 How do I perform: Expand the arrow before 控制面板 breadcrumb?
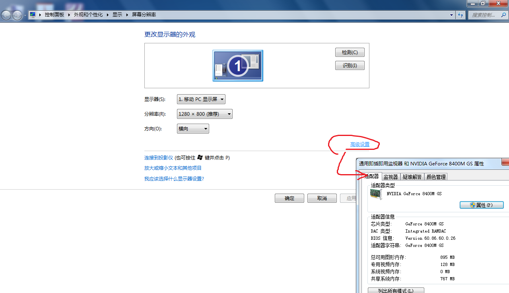40,15
